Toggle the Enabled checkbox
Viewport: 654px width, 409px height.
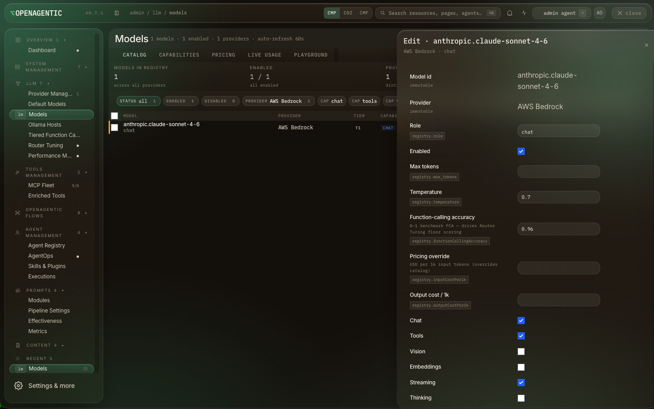(521, 151)
